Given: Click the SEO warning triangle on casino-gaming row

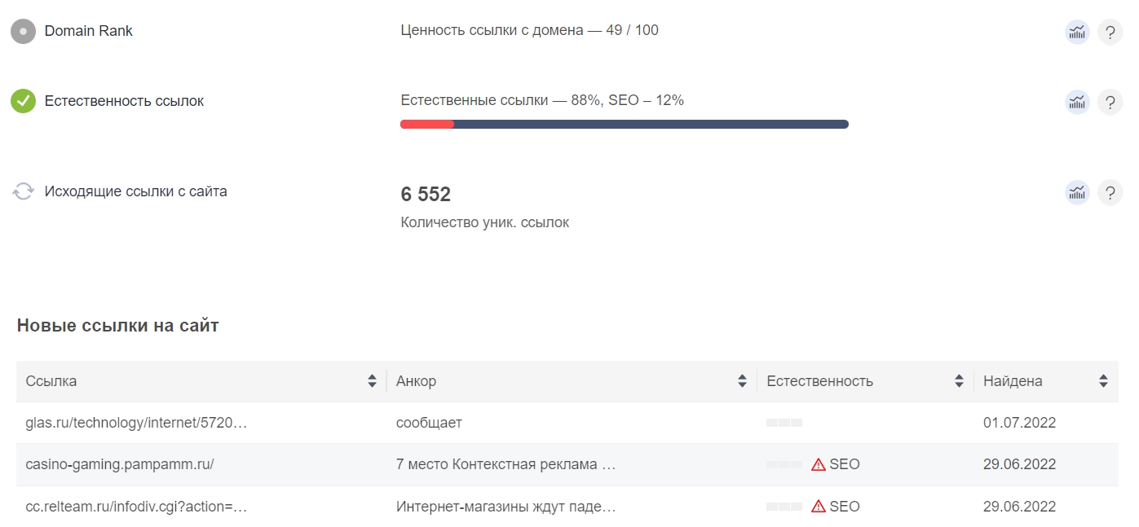Looking at the screenshot, I should (817, 464).
